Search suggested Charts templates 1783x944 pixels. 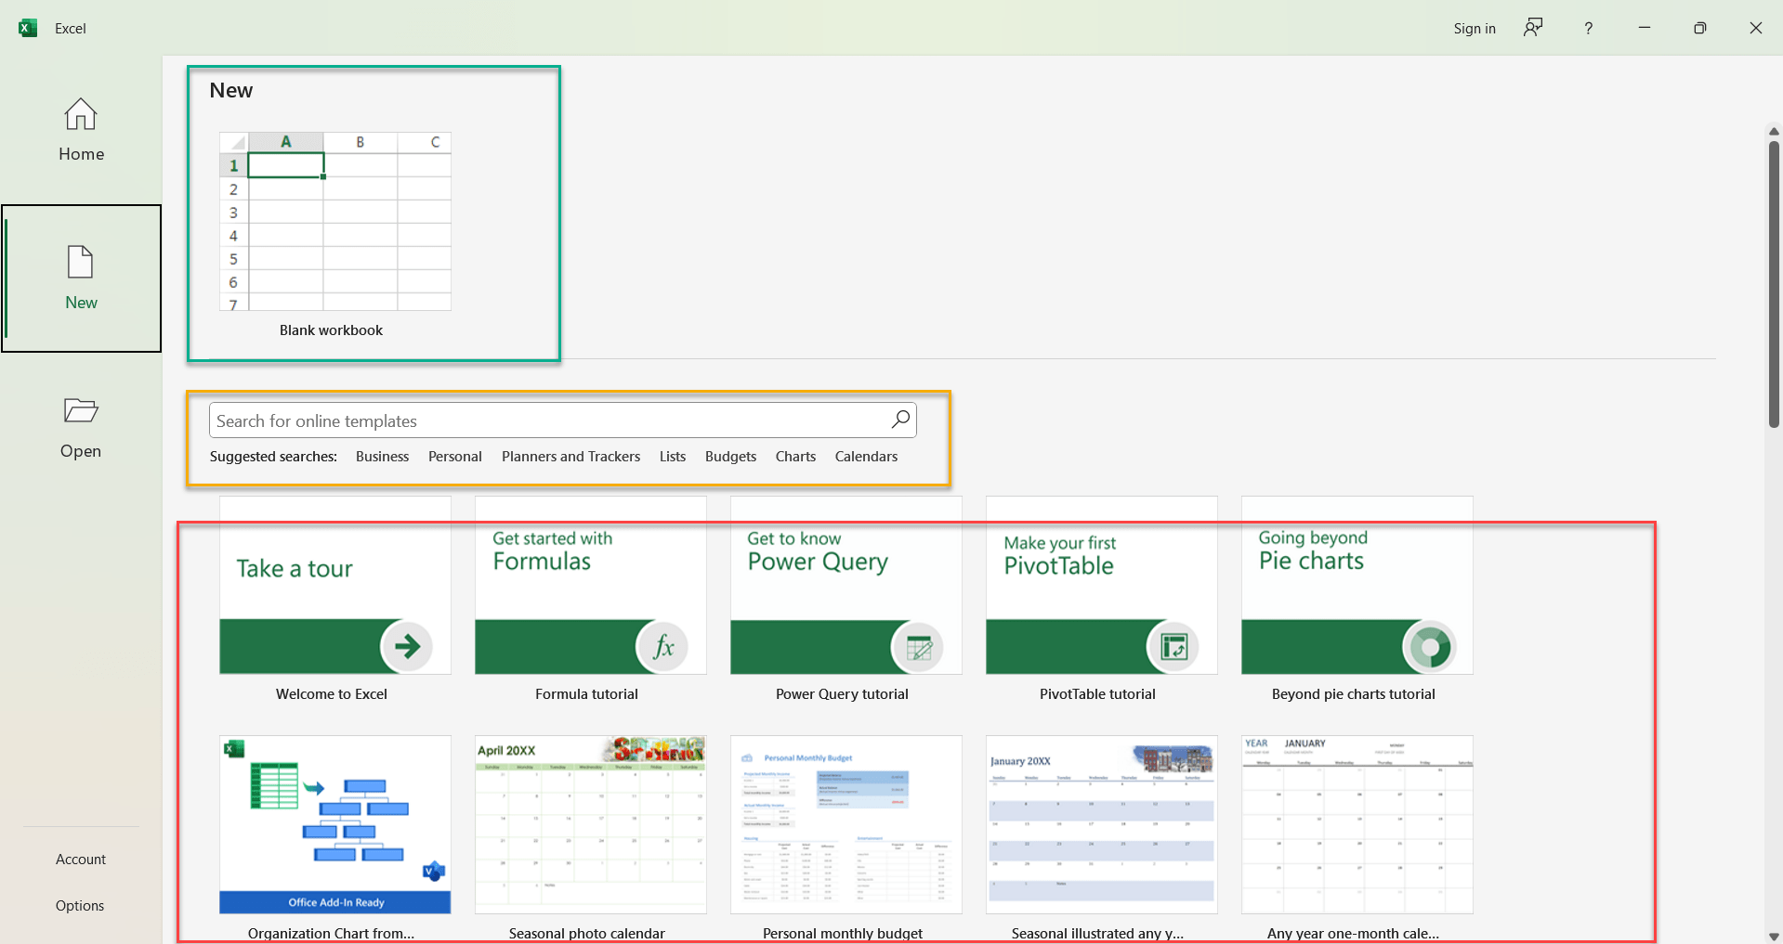pyautogui.click(x=795, y=457)
